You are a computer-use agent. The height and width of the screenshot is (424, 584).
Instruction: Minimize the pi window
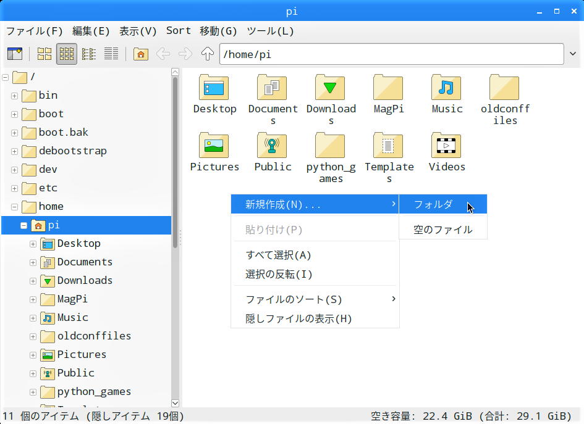click(x=540, y=12)
